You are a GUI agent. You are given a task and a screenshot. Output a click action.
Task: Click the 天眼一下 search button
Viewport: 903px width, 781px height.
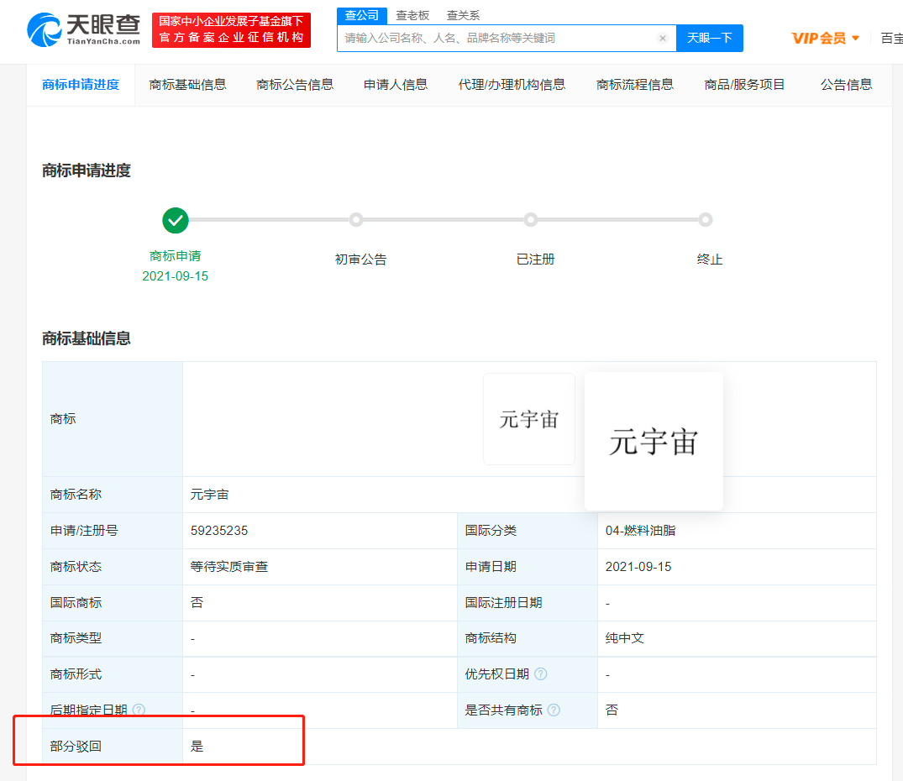tap(709, 39)
